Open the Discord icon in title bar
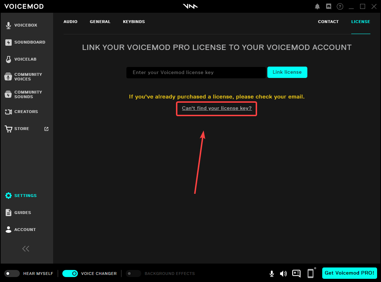 pos(329,6)
